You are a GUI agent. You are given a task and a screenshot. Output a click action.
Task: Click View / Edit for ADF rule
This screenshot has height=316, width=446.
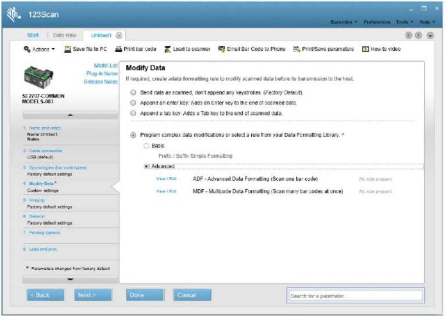(166, 179)
